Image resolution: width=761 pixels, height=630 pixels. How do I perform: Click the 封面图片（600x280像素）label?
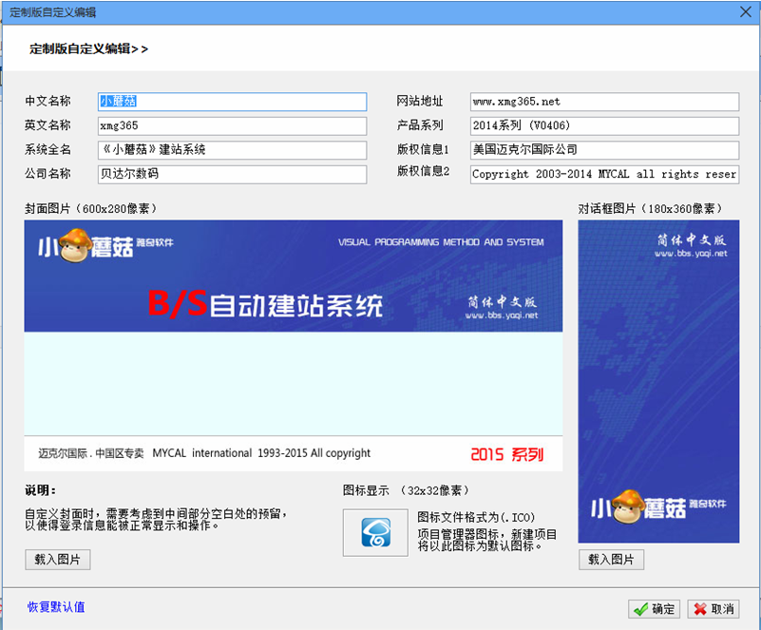pos(91,209)
